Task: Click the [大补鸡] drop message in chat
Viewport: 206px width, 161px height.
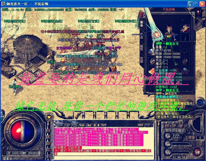Action: click(x=96, y=129)
